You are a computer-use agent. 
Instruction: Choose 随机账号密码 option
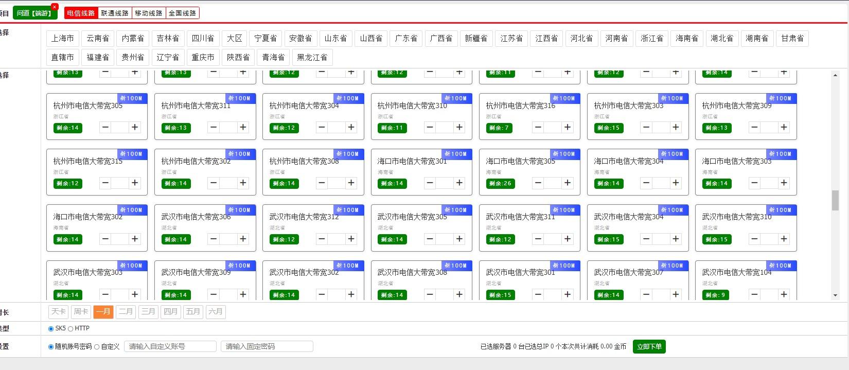pyautogui.click(x=51, y=347)
